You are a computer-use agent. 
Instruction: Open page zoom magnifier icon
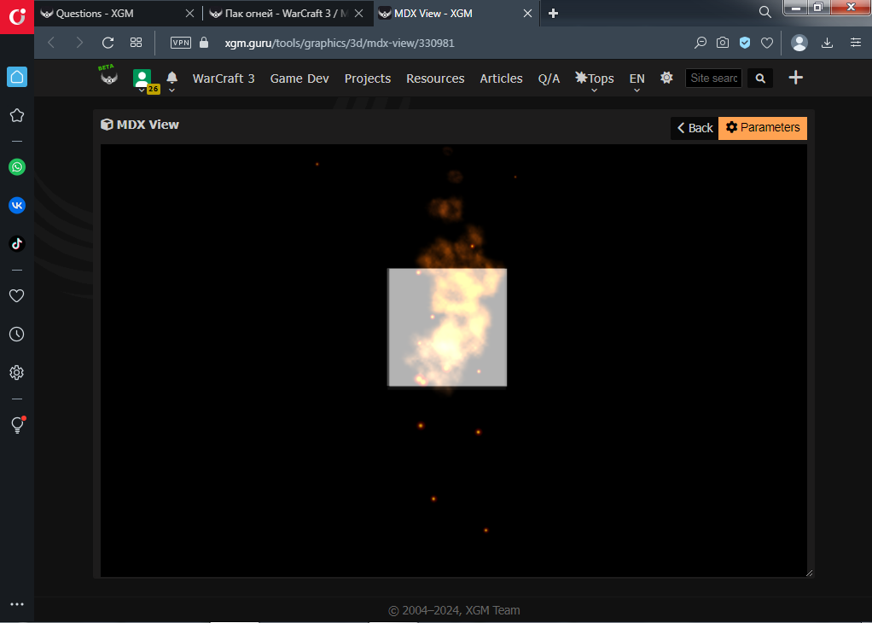(x=701, y=43)
